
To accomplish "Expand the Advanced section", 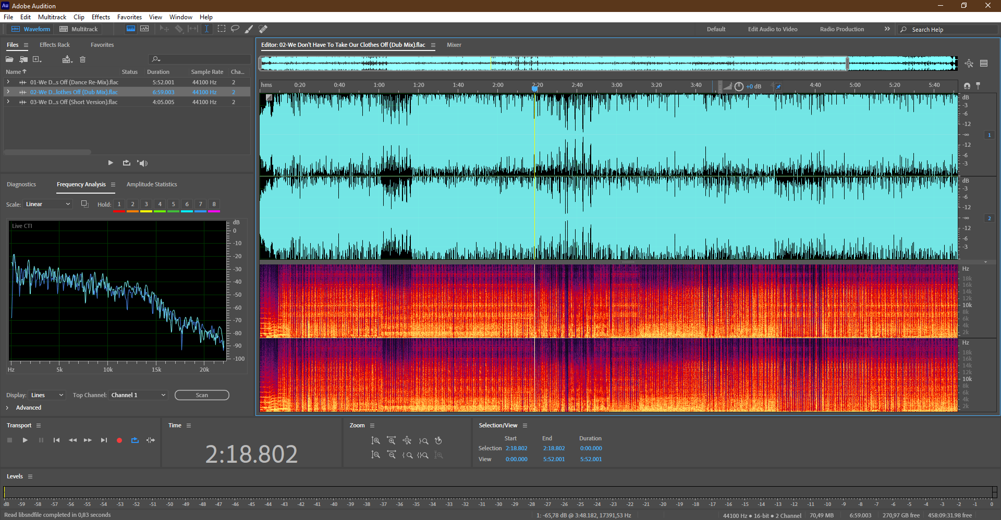I will click(x=7, y=408).
